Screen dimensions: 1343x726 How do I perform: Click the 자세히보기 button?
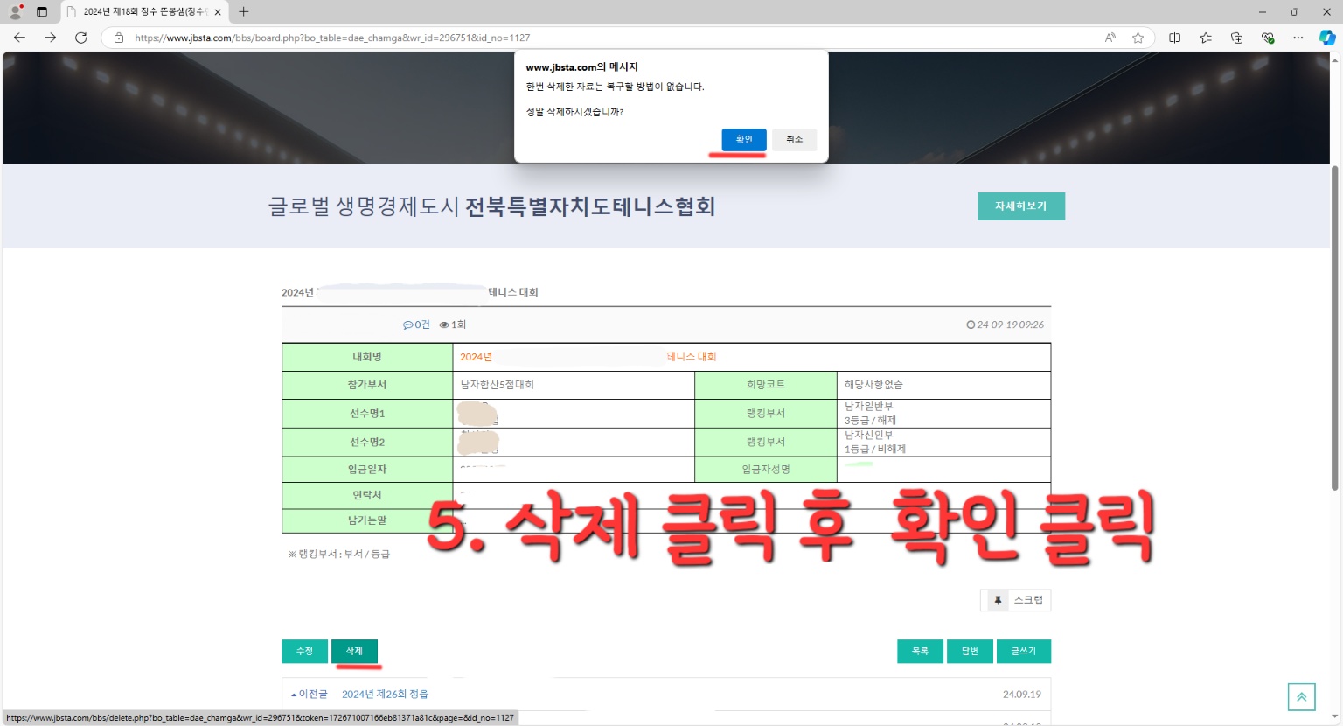click(x=1021, y=206)
